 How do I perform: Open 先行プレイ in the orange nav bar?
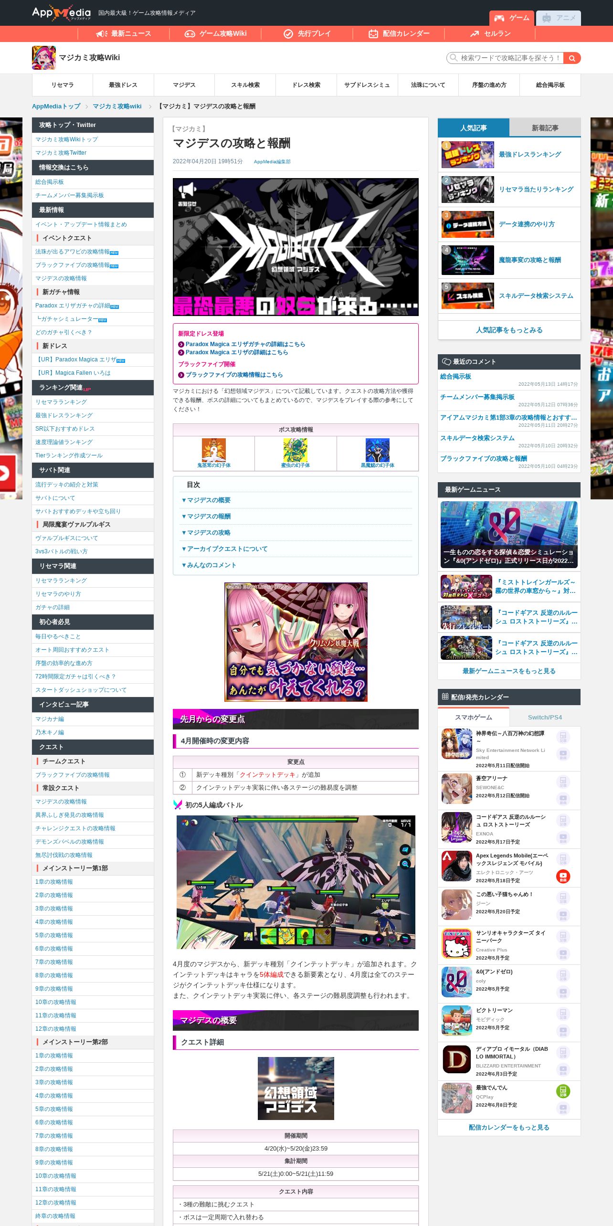[307, 33]
